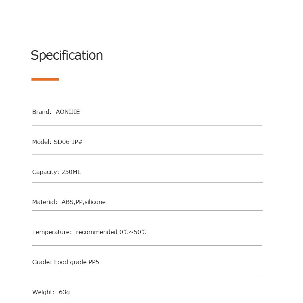Click the divider line below Brand row
Image resolution: width=303 pixels, height=303 pixels.
(147, 125)
